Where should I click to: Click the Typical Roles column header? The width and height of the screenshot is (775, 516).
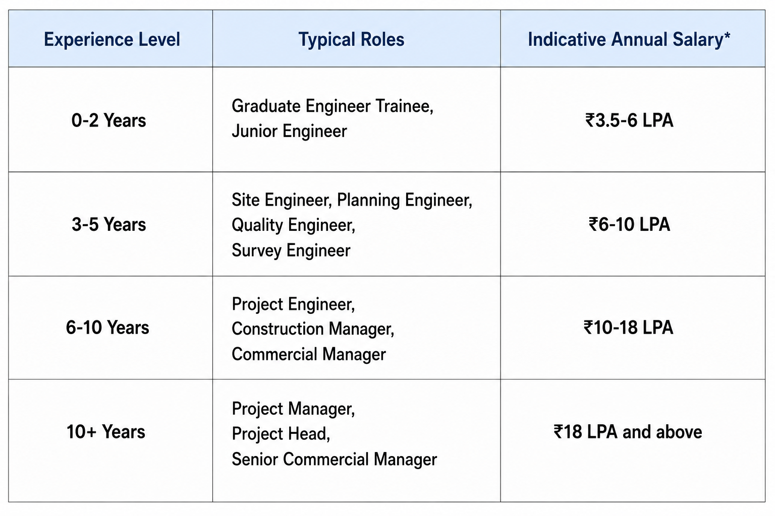(352, 39)
